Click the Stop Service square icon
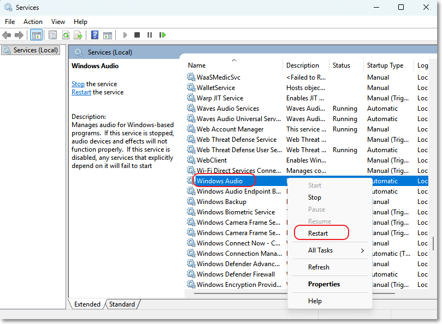442x324 pixels. 137,35
